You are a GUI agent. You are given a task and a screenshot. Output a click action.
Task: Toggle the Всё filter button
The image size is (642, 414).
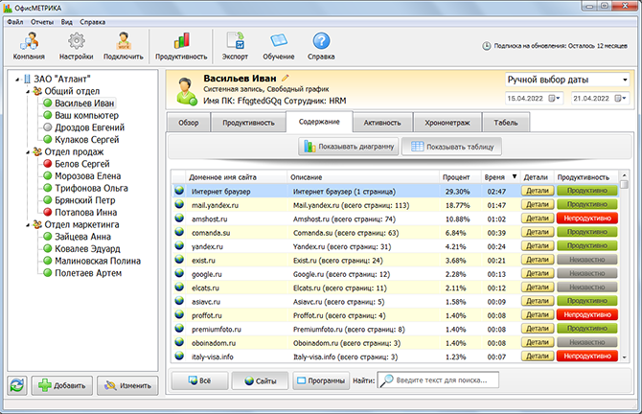pyautogui.click(x=199, y=380)
